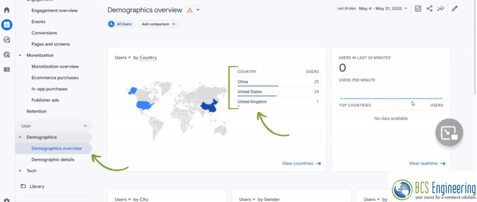Click the United States on the map
Screen dimensions: 477x202
(145, 105)
